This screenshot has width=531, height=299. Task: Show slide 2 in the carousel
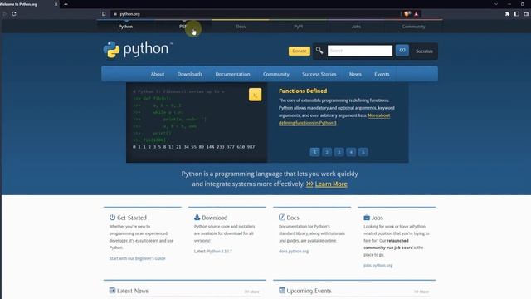pos(327,152)
